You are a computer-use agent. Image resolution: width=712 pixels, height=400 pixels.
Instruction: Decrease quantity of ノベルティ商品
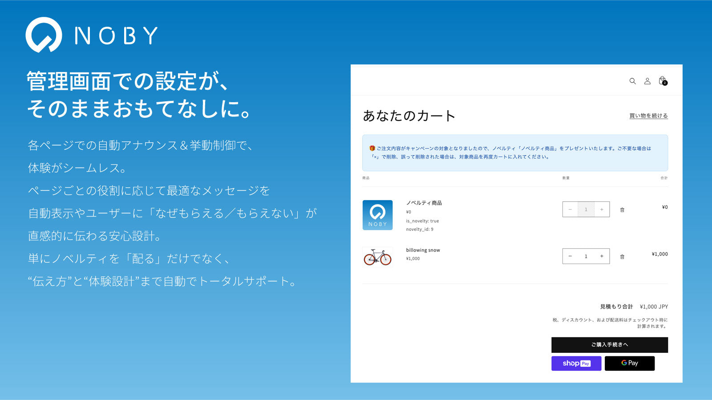coord(570,209)
